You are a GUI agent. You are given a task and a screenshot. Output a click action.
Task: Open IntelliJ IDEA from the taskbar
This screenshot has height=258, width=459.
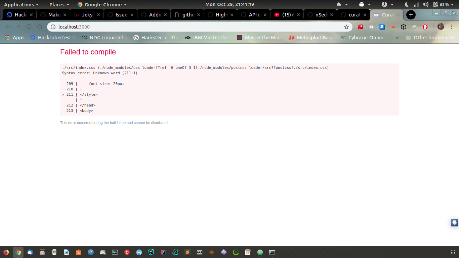[x=163, y=252]
